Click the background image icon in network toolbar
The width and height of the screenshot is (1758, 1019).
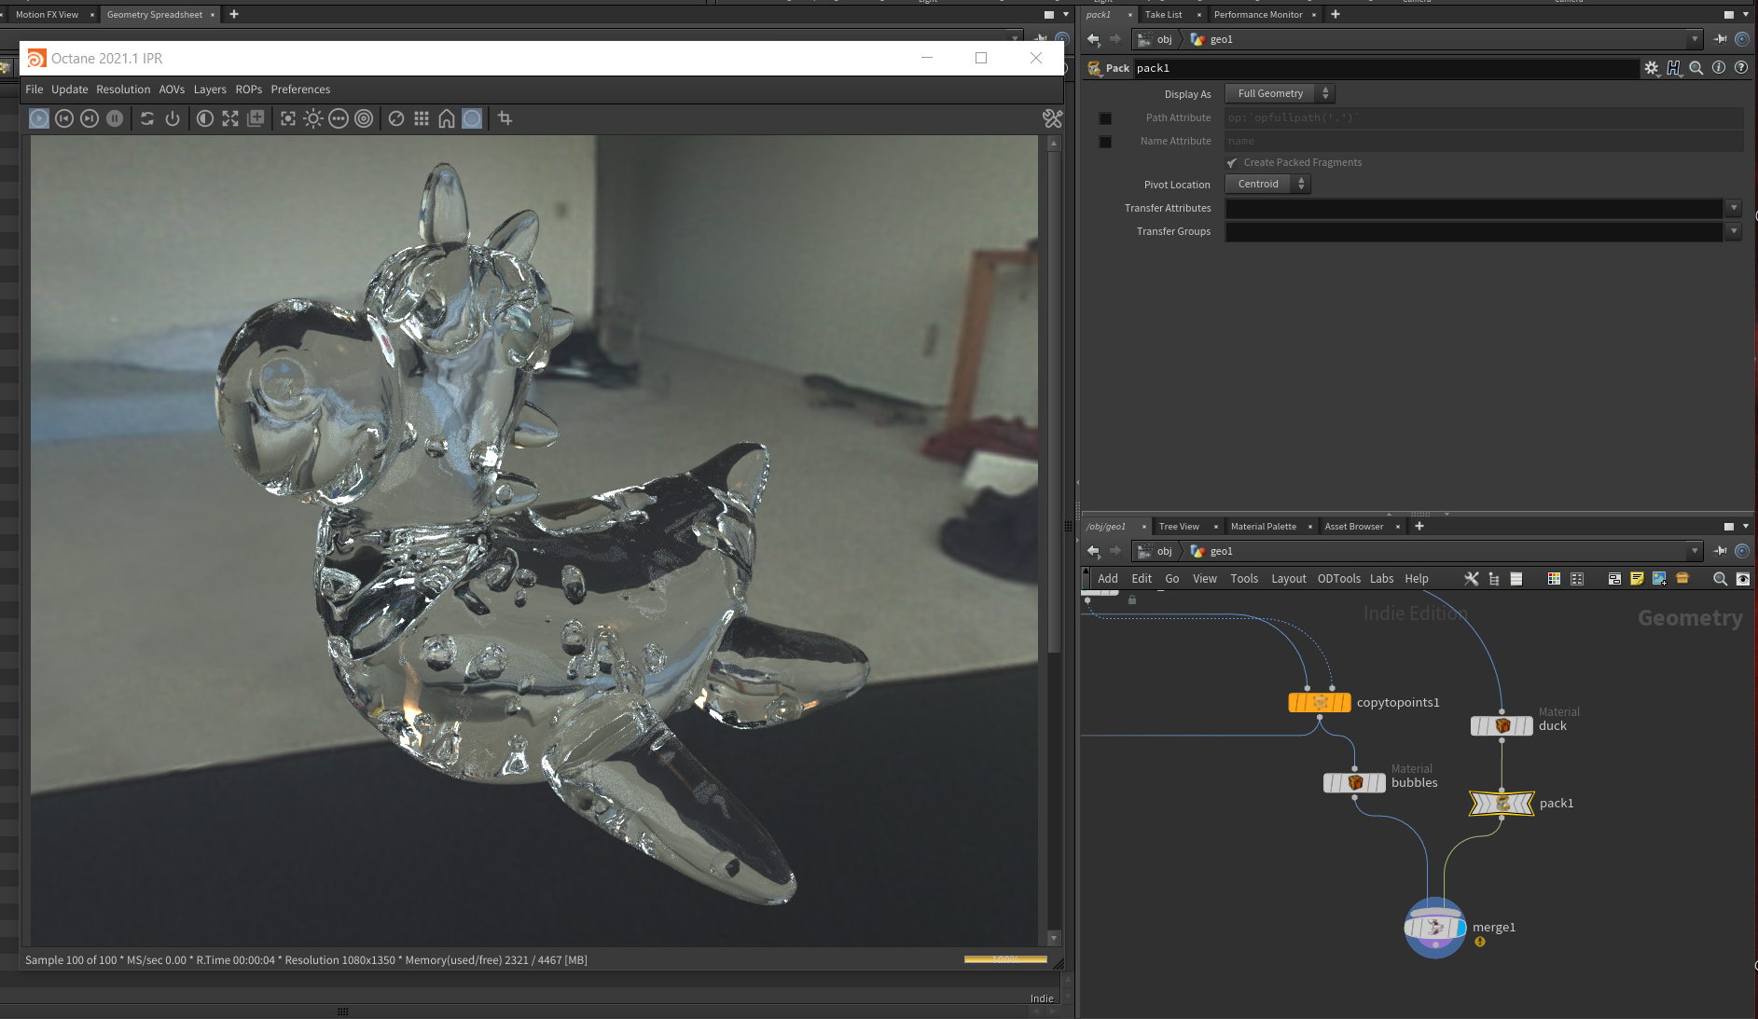[1659, 579]
